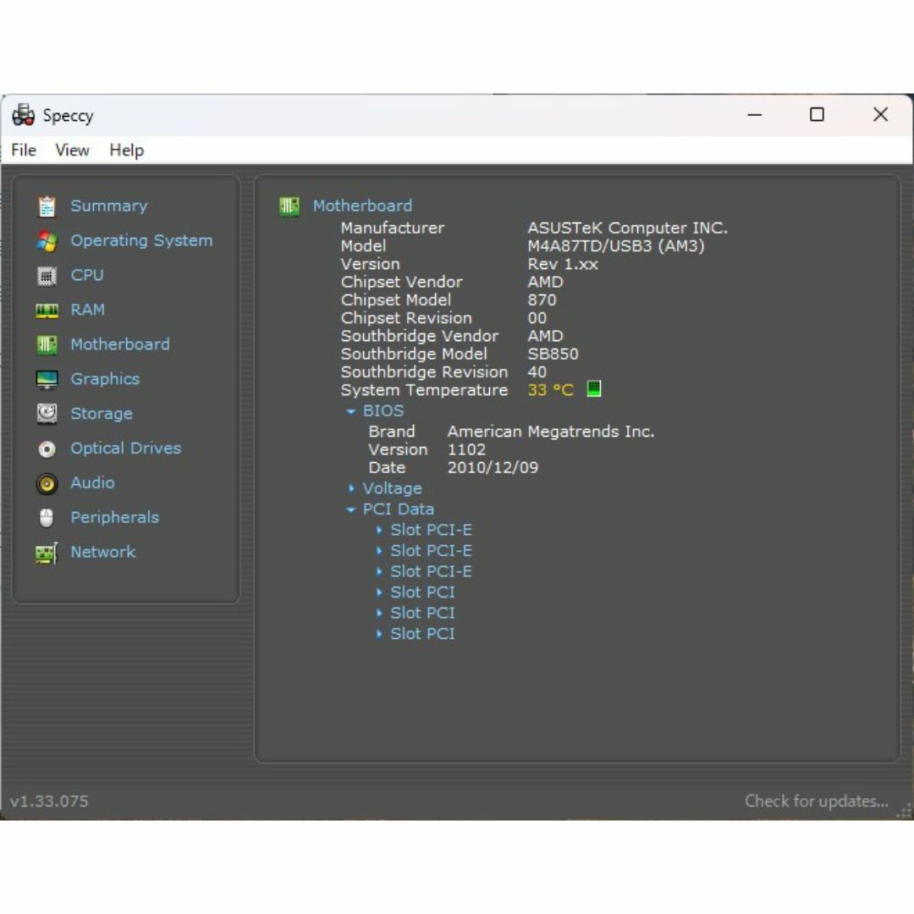Click manufacturer value ASUSTeK Computer INC.

tap(628, 228)
